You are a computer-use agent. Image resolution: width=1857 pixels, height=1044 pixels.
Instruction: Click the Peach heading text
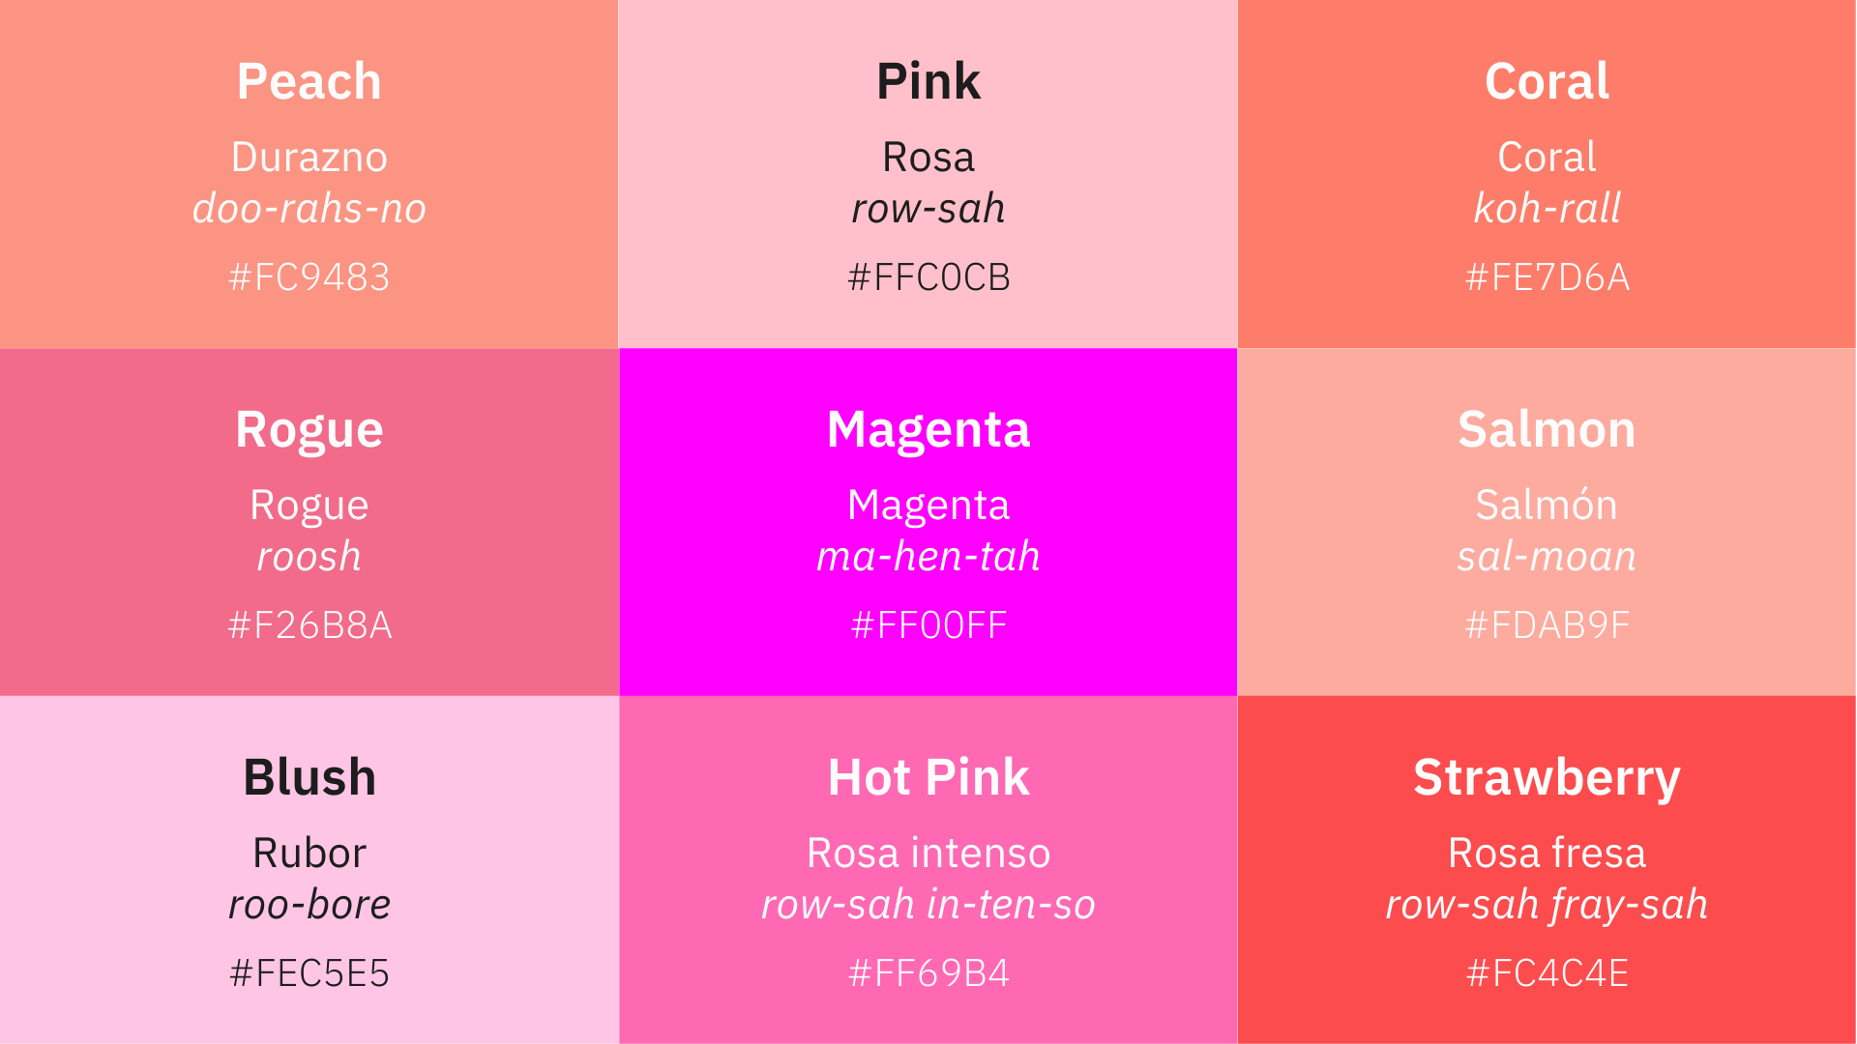309,81
